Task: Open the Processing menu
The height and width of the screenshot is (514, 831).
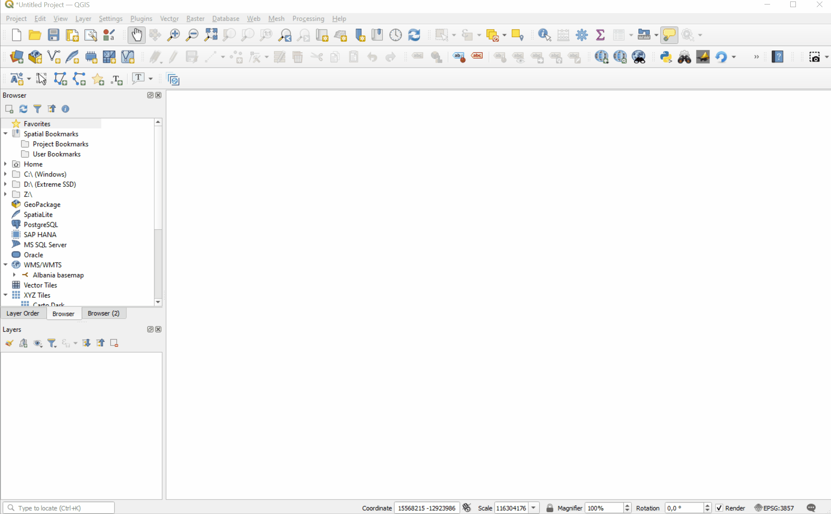Action: click(308, 19)
